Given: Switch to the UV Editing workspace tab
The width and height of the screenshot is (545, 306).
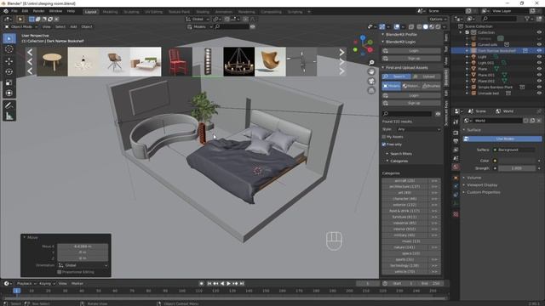Looking at the screenshot, I should [x=153, y=12].
